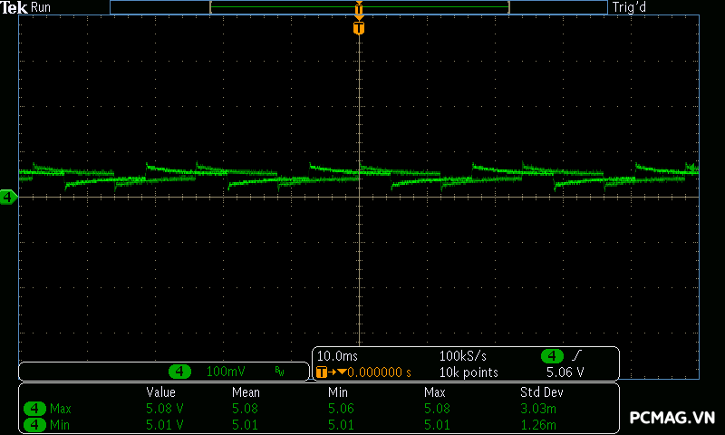Click the channel 4 badge for Max measurement

click(35, 409)
